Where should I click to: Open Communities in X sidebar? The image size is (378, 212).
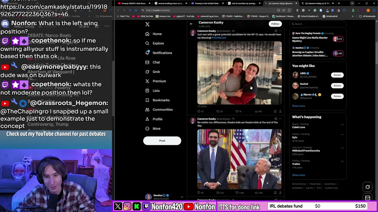[159, 110]
